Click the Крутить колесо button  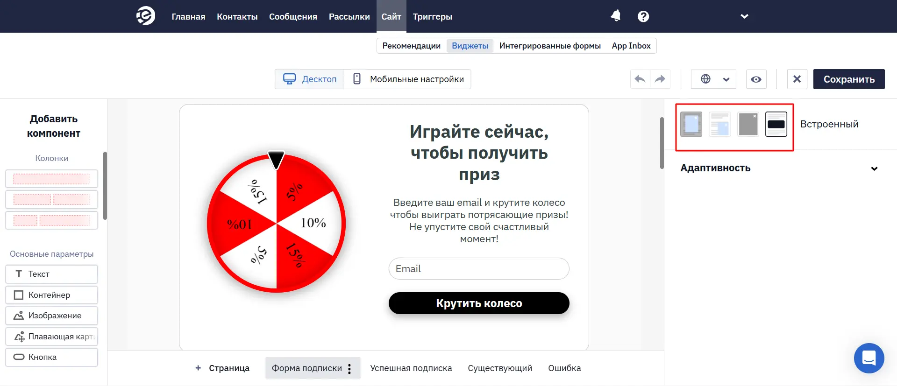click(479, 303)
